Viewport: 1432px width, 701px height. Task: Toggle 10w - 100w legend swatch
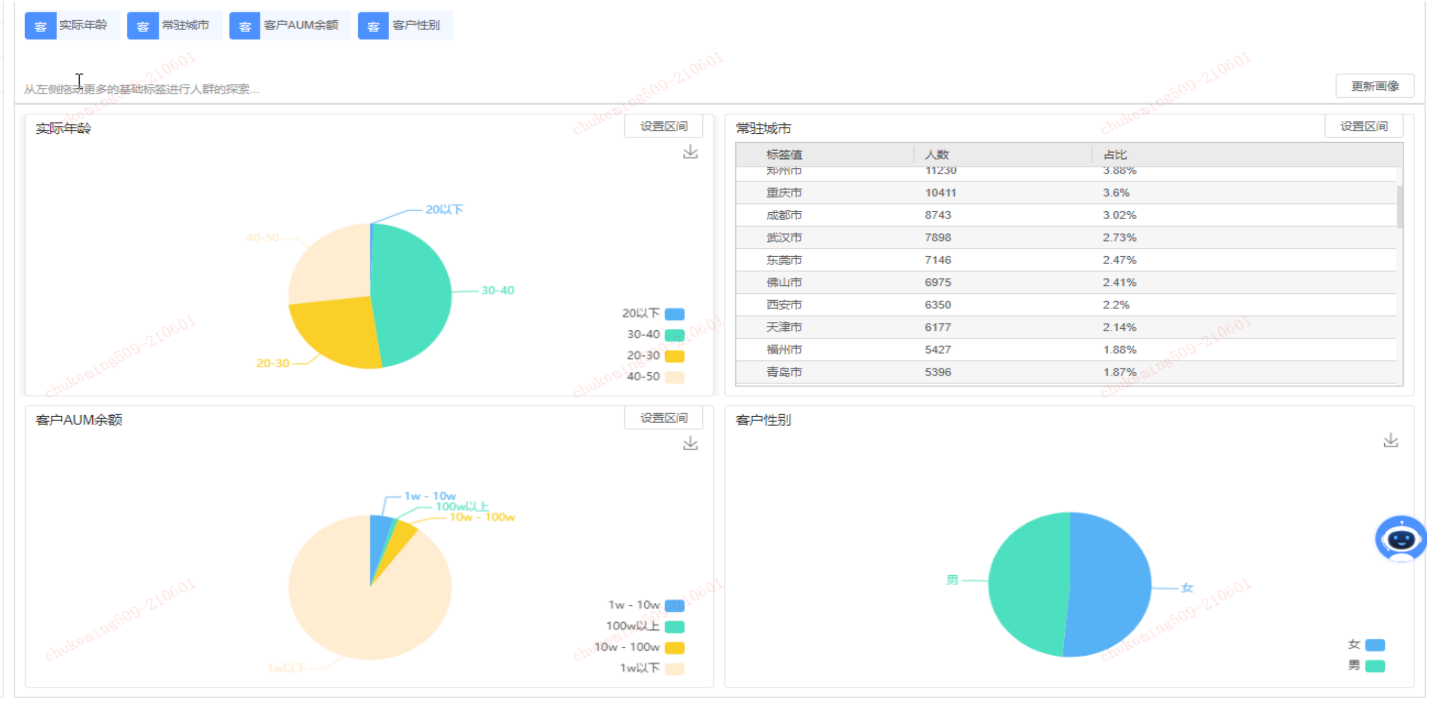(674, 648)
